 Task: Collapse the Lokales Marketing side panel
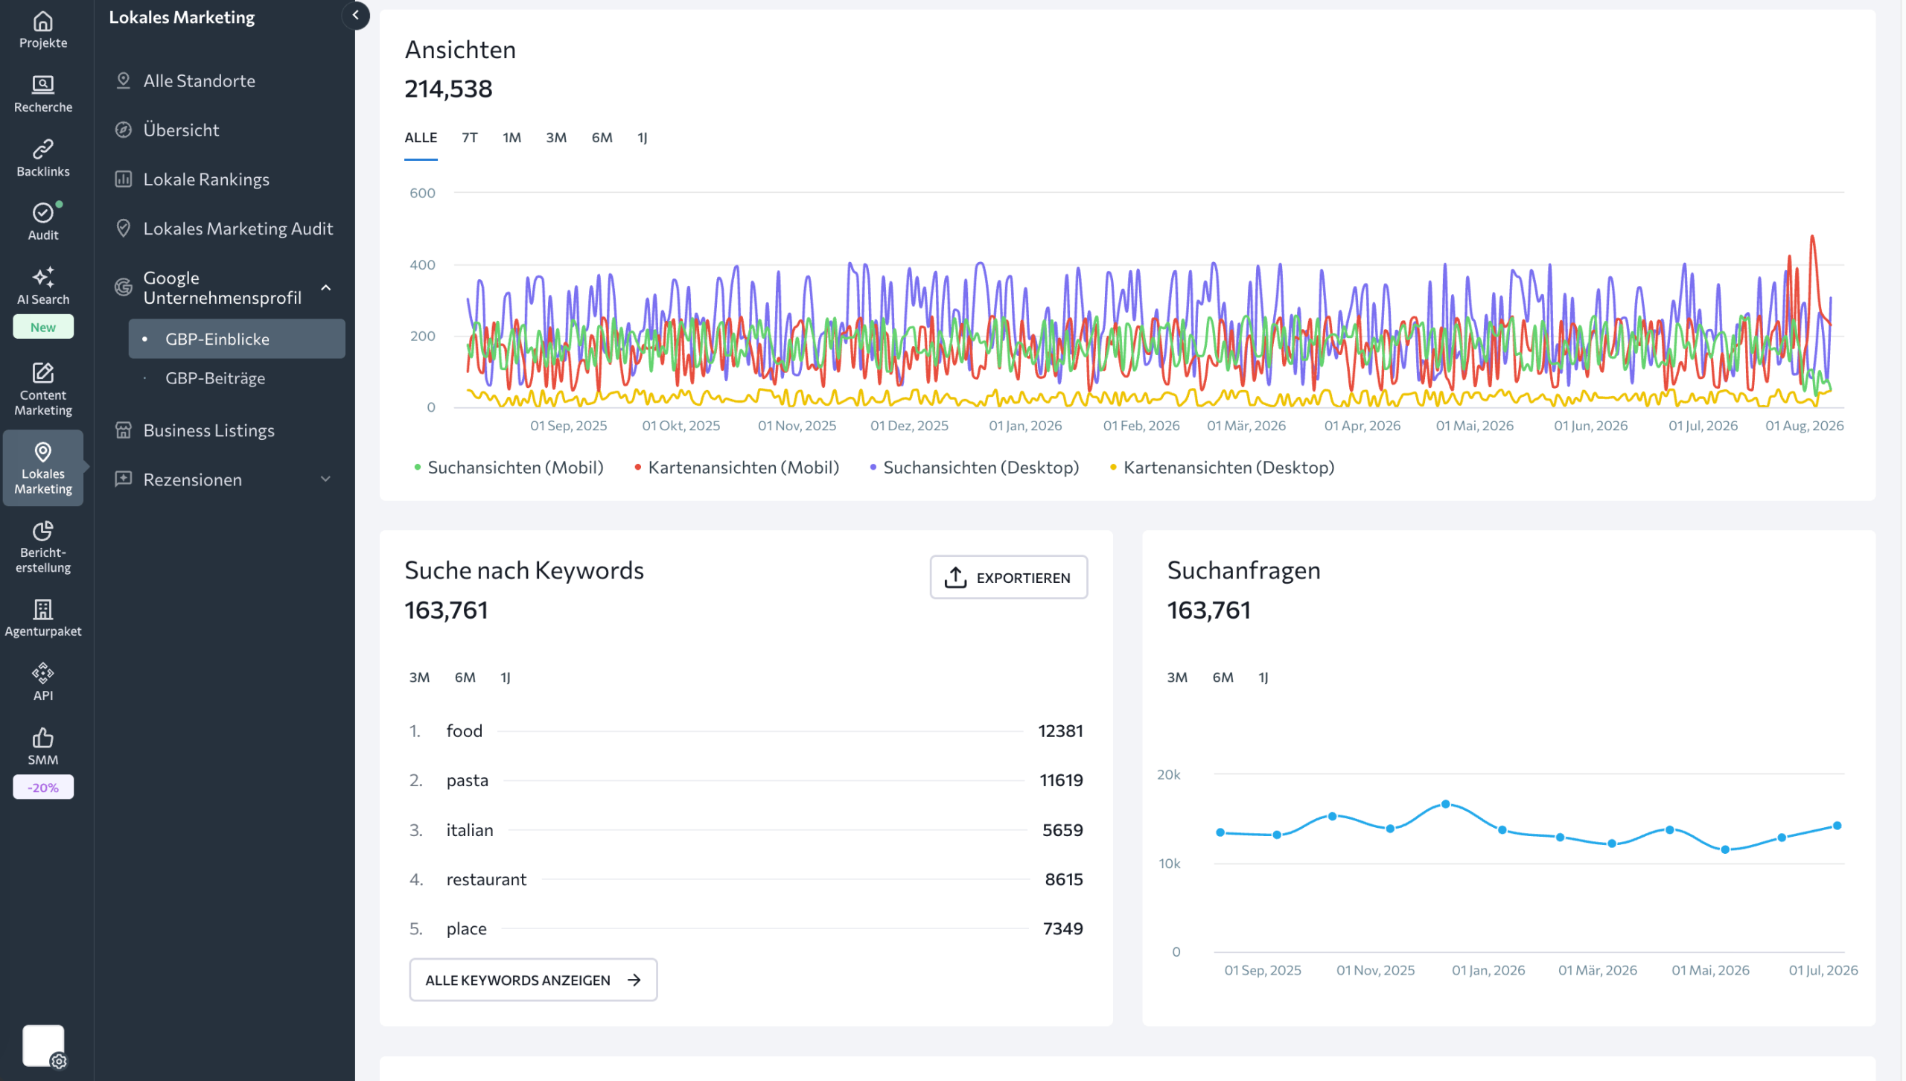356,15
